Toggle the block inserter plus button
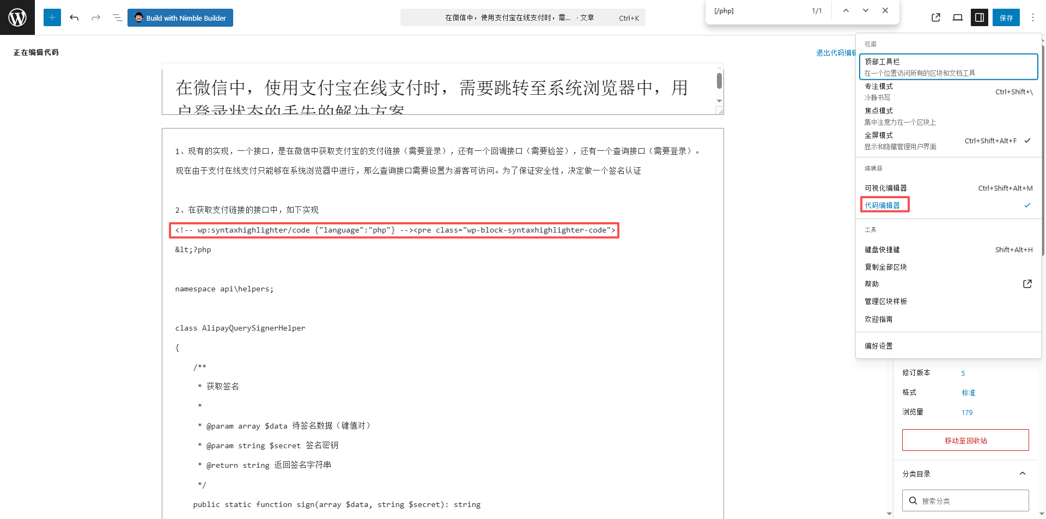 click(x=52, y=17)
